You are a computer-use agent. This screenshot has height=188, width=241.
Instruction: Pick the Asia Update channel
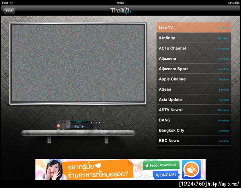pos(194,99)
